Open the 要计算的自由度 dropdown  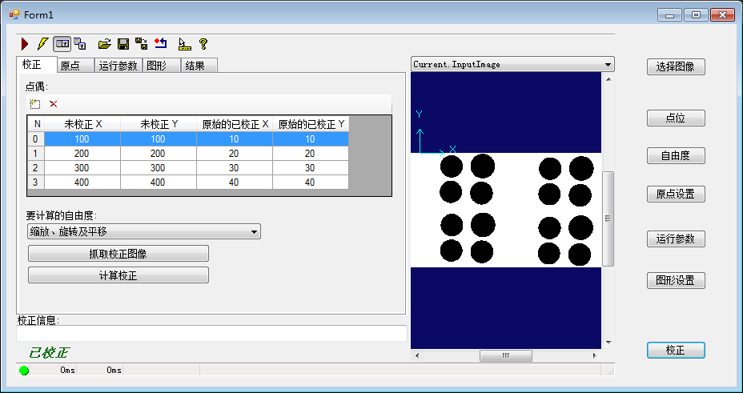coord(143,232)
